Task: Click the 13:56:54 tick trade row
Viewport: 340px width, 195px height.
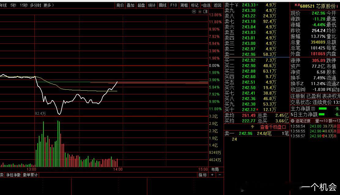Action: (315, 126)
